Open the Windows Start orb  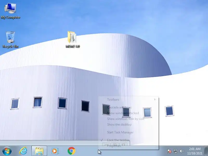click(x=7, y=151)
